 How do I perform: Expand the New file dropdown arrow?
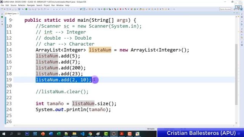[5, 9]
